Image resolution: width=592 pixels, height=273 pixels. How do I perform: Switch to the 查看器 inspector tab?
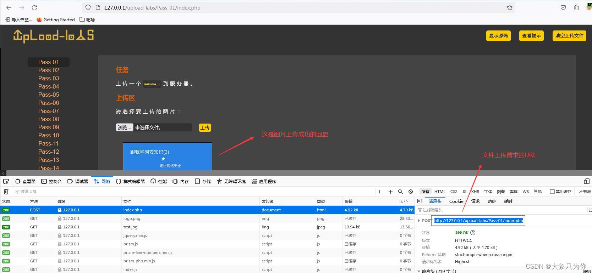click(25, 181)
